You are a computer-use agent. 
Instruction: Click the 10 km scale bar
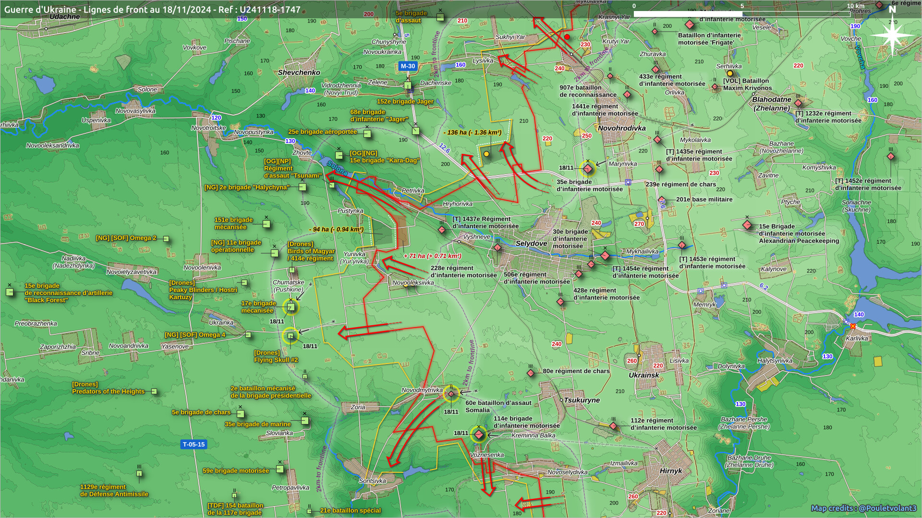[x=742, y=14]
